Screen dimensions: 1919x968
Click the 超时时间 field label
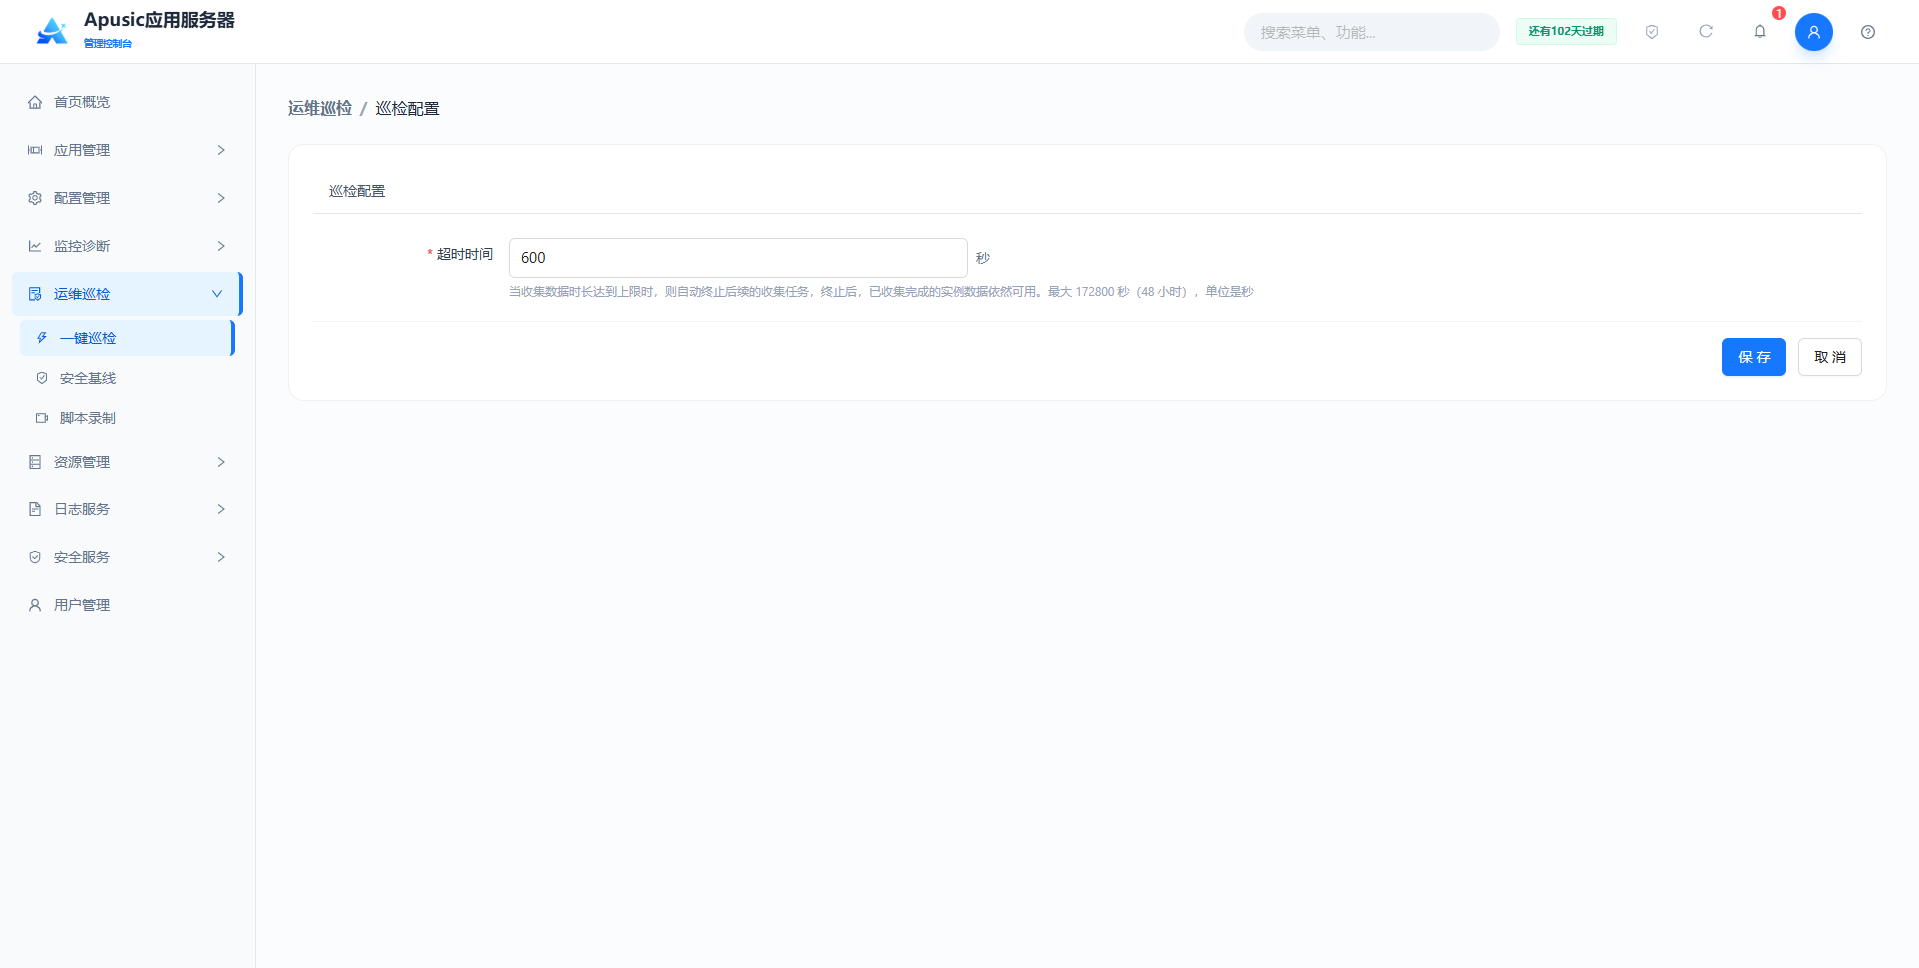pos(465,254)
